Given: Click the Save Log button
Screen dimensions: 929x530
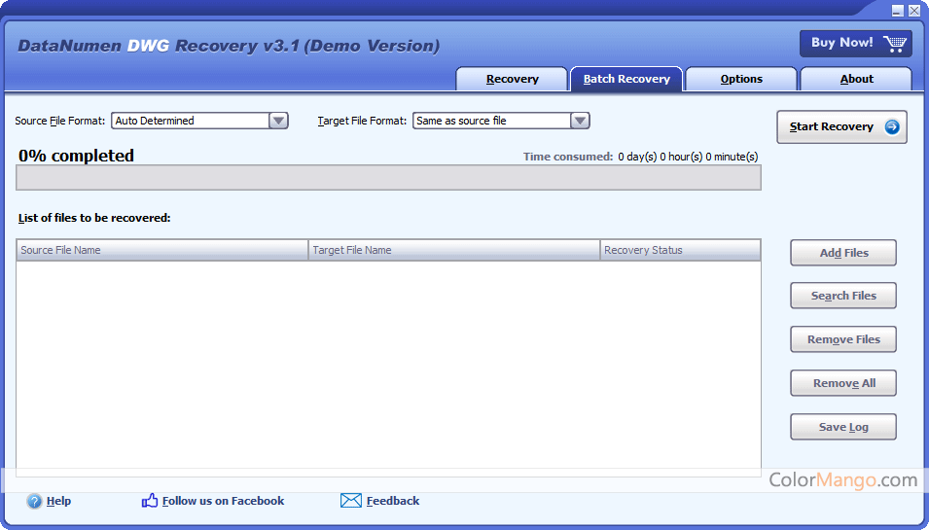Looking at the screenshot, I should [x=843, y=427].
